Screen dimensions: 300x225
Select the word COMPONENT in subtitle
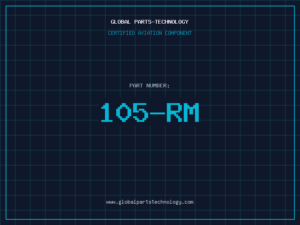click(x=178, y=33)
